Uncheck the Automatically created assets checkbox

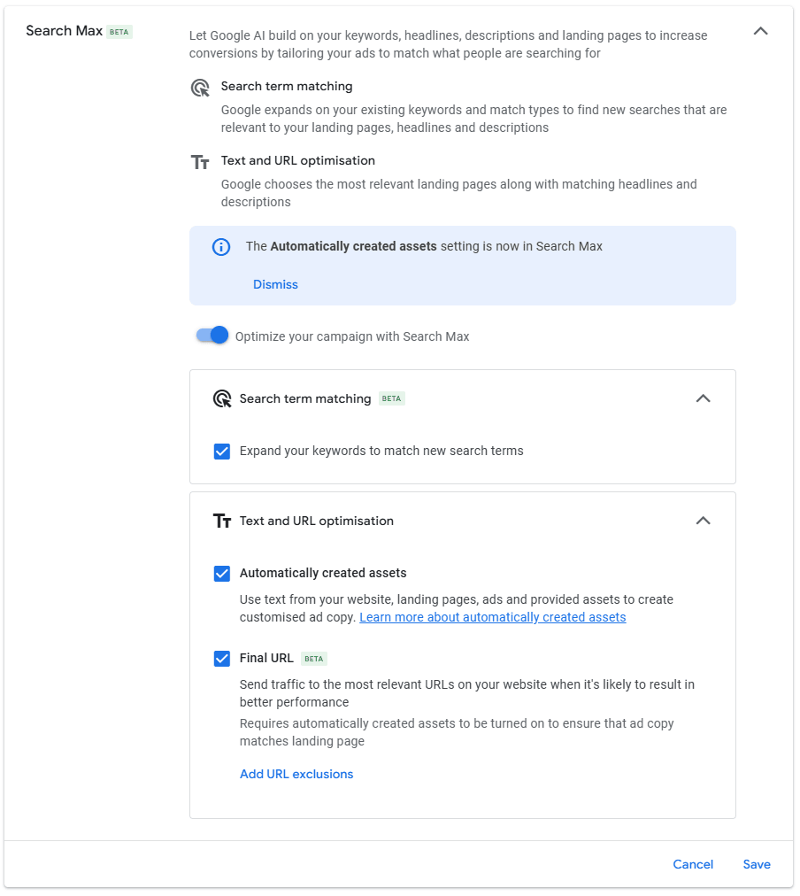(x=222, y=574)
